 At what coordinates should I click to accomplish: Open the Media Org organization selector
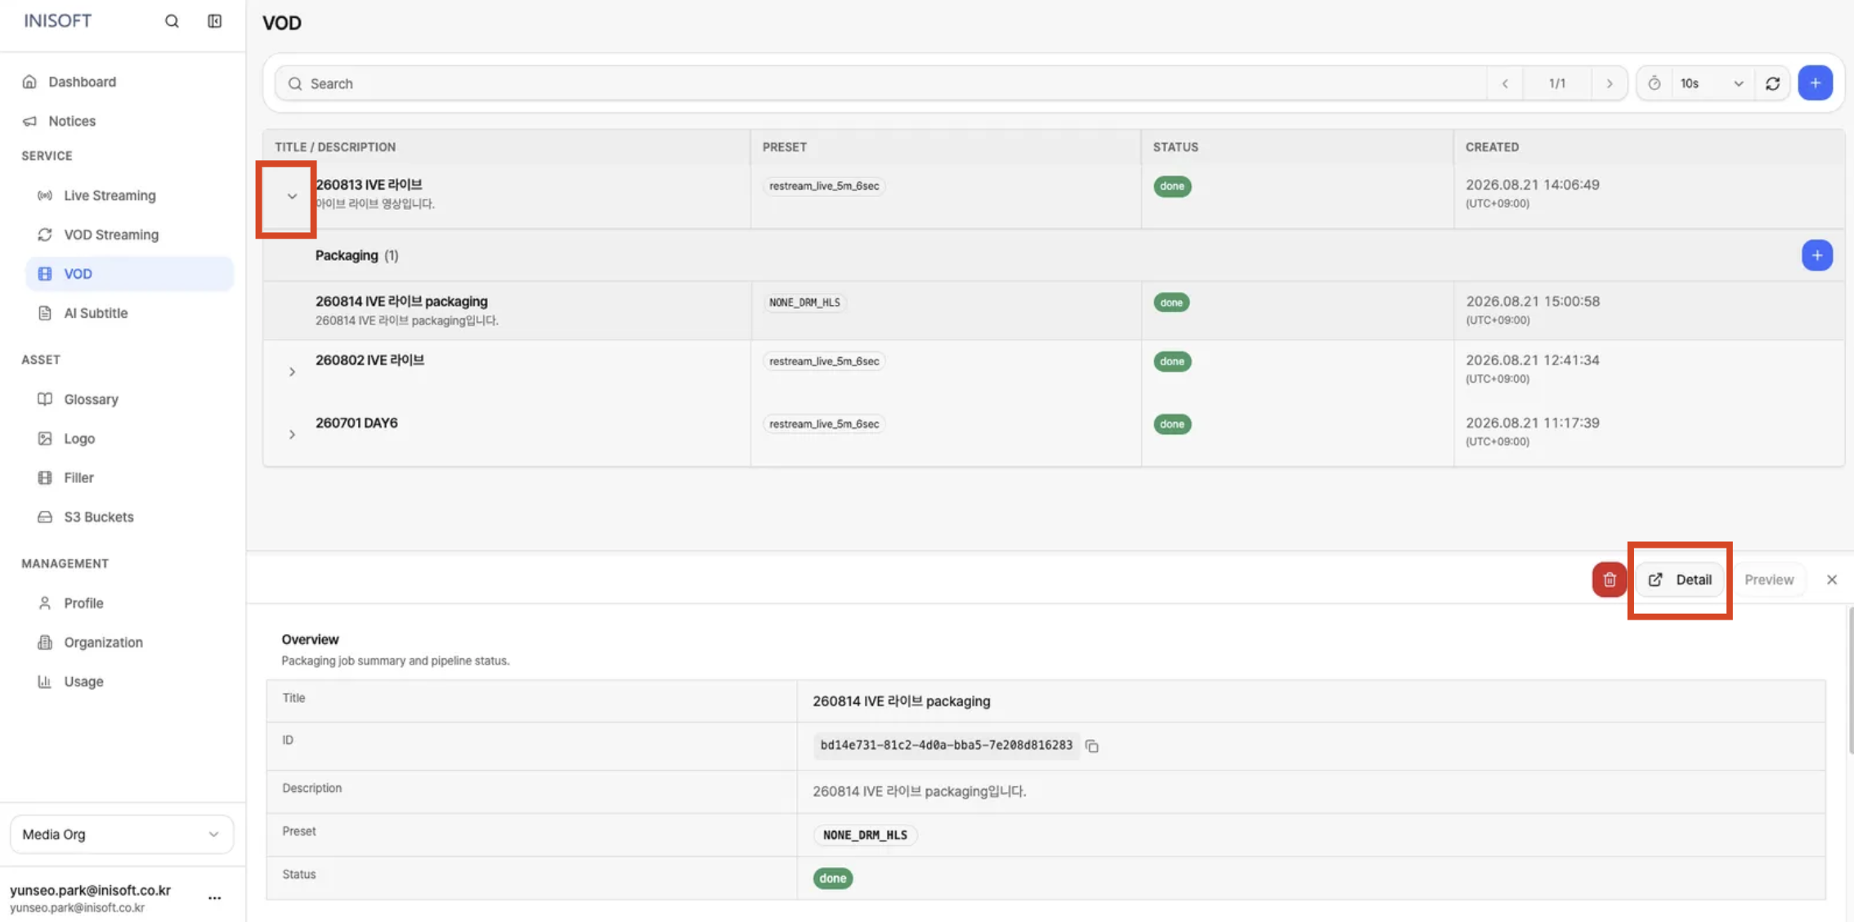tap(121, 835)
